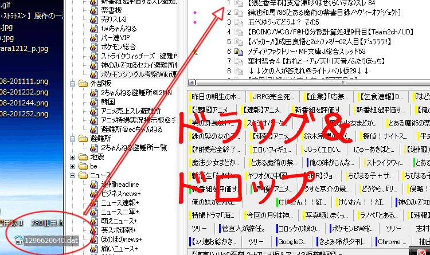Image resolution: width=430 pixels, height=255 pixels.
Task: Click the board icon next to パー速VIP
Action: tap(94, 38)
